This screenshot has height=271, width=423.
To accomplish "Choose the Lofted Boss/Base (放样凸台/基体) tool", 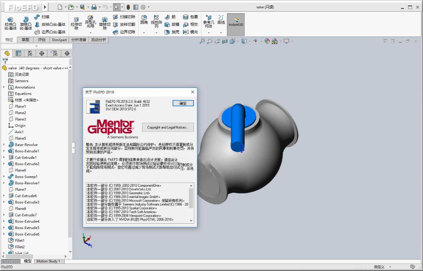I will click(x=50, y=25).
